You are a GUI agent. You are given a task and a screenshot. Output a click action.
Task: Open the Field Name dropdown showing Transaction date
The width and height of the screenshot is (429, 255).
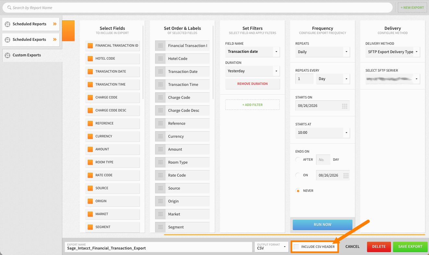[252, 52]
